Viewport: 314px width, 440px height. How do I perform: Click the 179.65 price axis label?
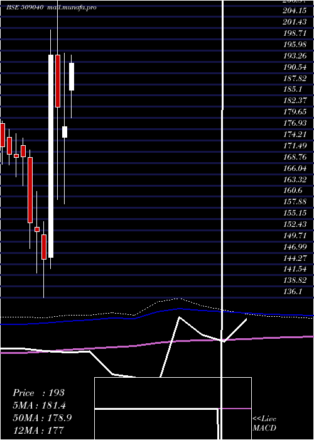pos(295,112)
